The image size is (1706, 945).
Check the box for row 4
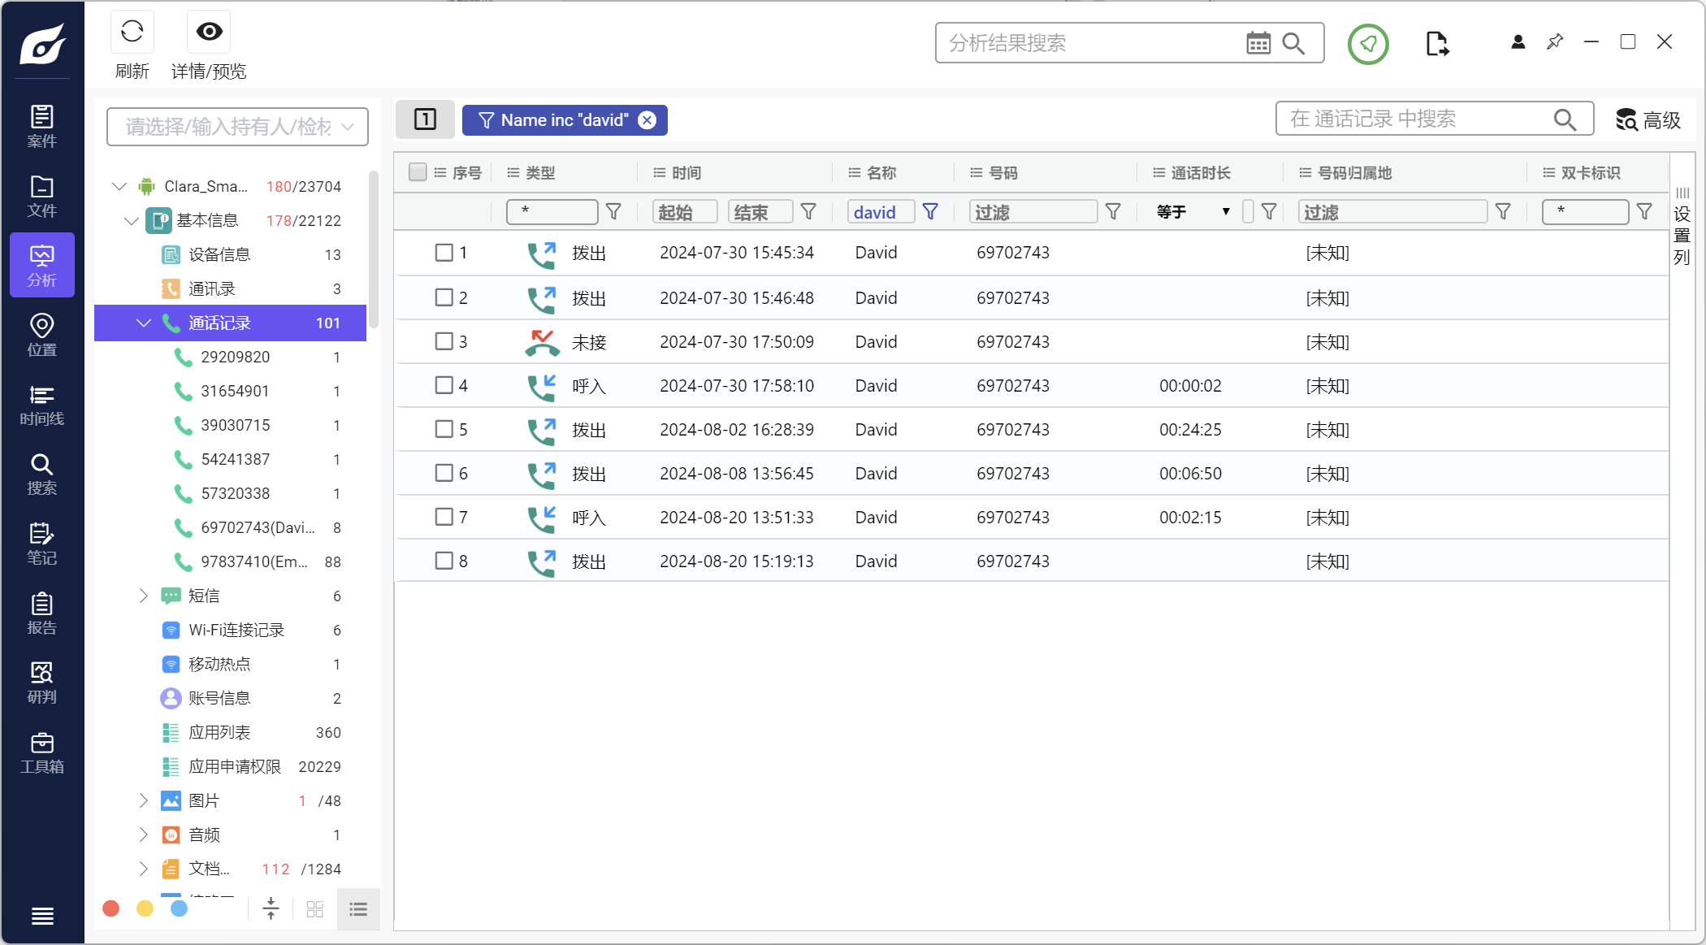tap(444, 385)
